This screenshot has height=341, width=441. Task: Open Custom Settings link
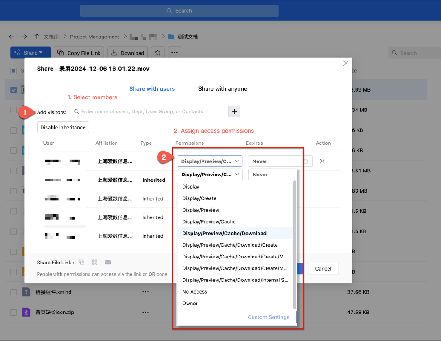click(268, 317)
